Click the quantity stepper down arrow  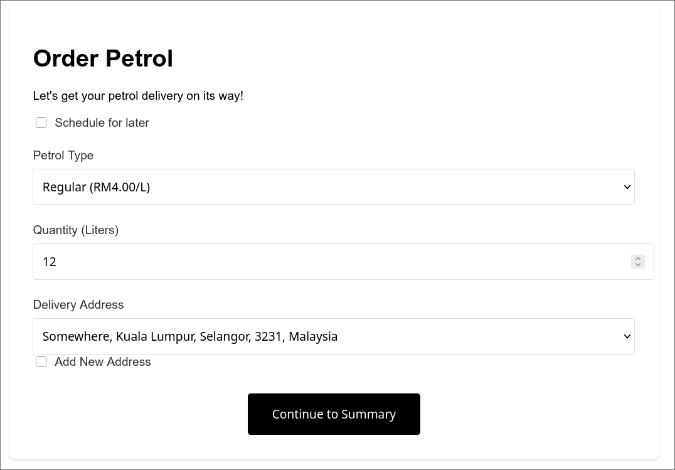[637, 265]
